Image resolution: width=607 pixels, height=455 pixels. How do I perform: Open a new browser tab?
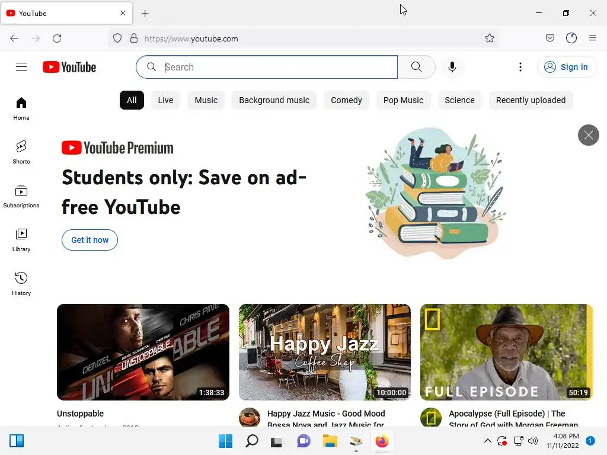click(145, 14)
